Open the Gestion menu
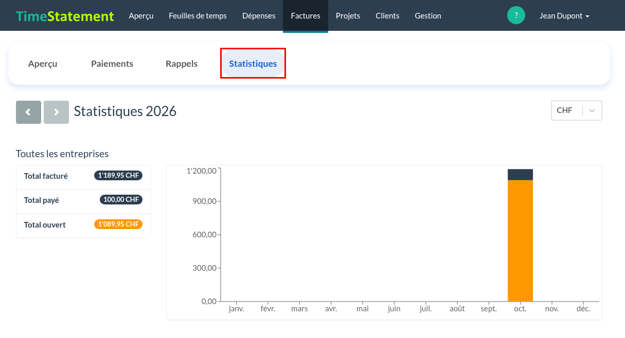The image size is (625, 338). [x=428, y=16]
